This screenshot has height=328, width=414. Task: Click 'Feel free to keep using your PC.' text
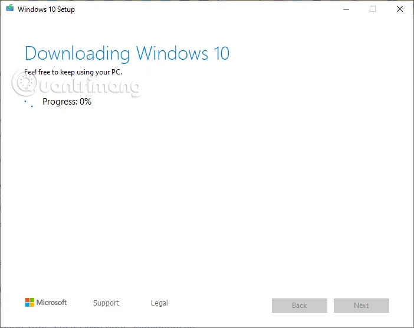(73, 72)
